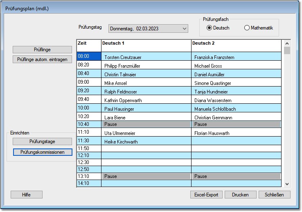Click the Deutsch 2 column header
This screenshot has height=212, width=302.
(236, 43)
